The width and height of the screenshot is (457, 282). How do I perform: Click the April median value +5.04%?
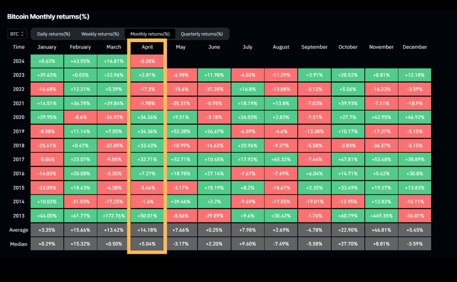click(x=147, y=244)
